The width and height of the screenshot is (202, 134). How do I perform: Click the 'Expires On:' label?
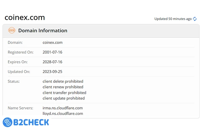(x=18, y=62)
